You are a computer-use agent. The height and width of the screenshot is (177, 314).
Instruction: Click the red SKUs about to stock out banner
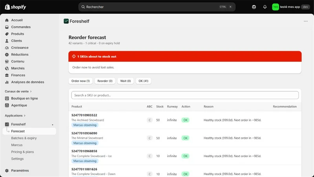(x=185, y=56)
